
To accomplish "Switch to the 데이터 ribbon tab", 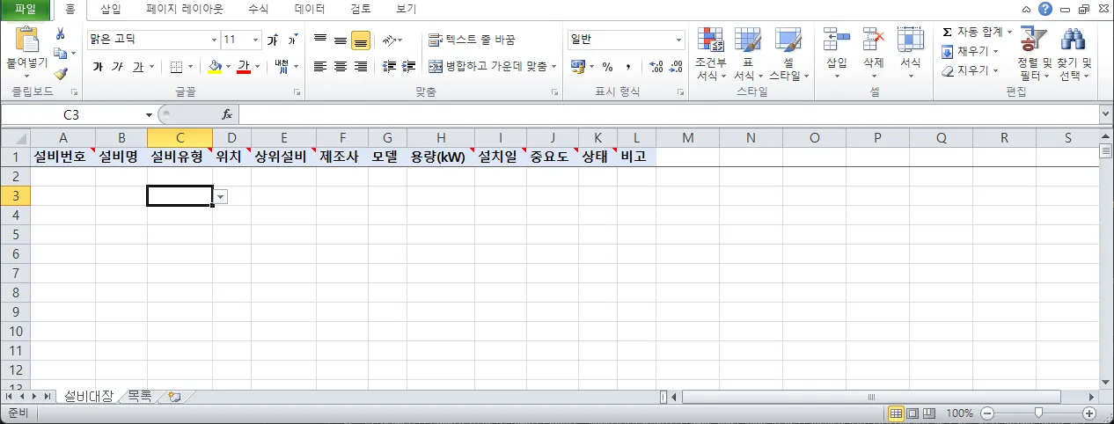I will 310,10.
